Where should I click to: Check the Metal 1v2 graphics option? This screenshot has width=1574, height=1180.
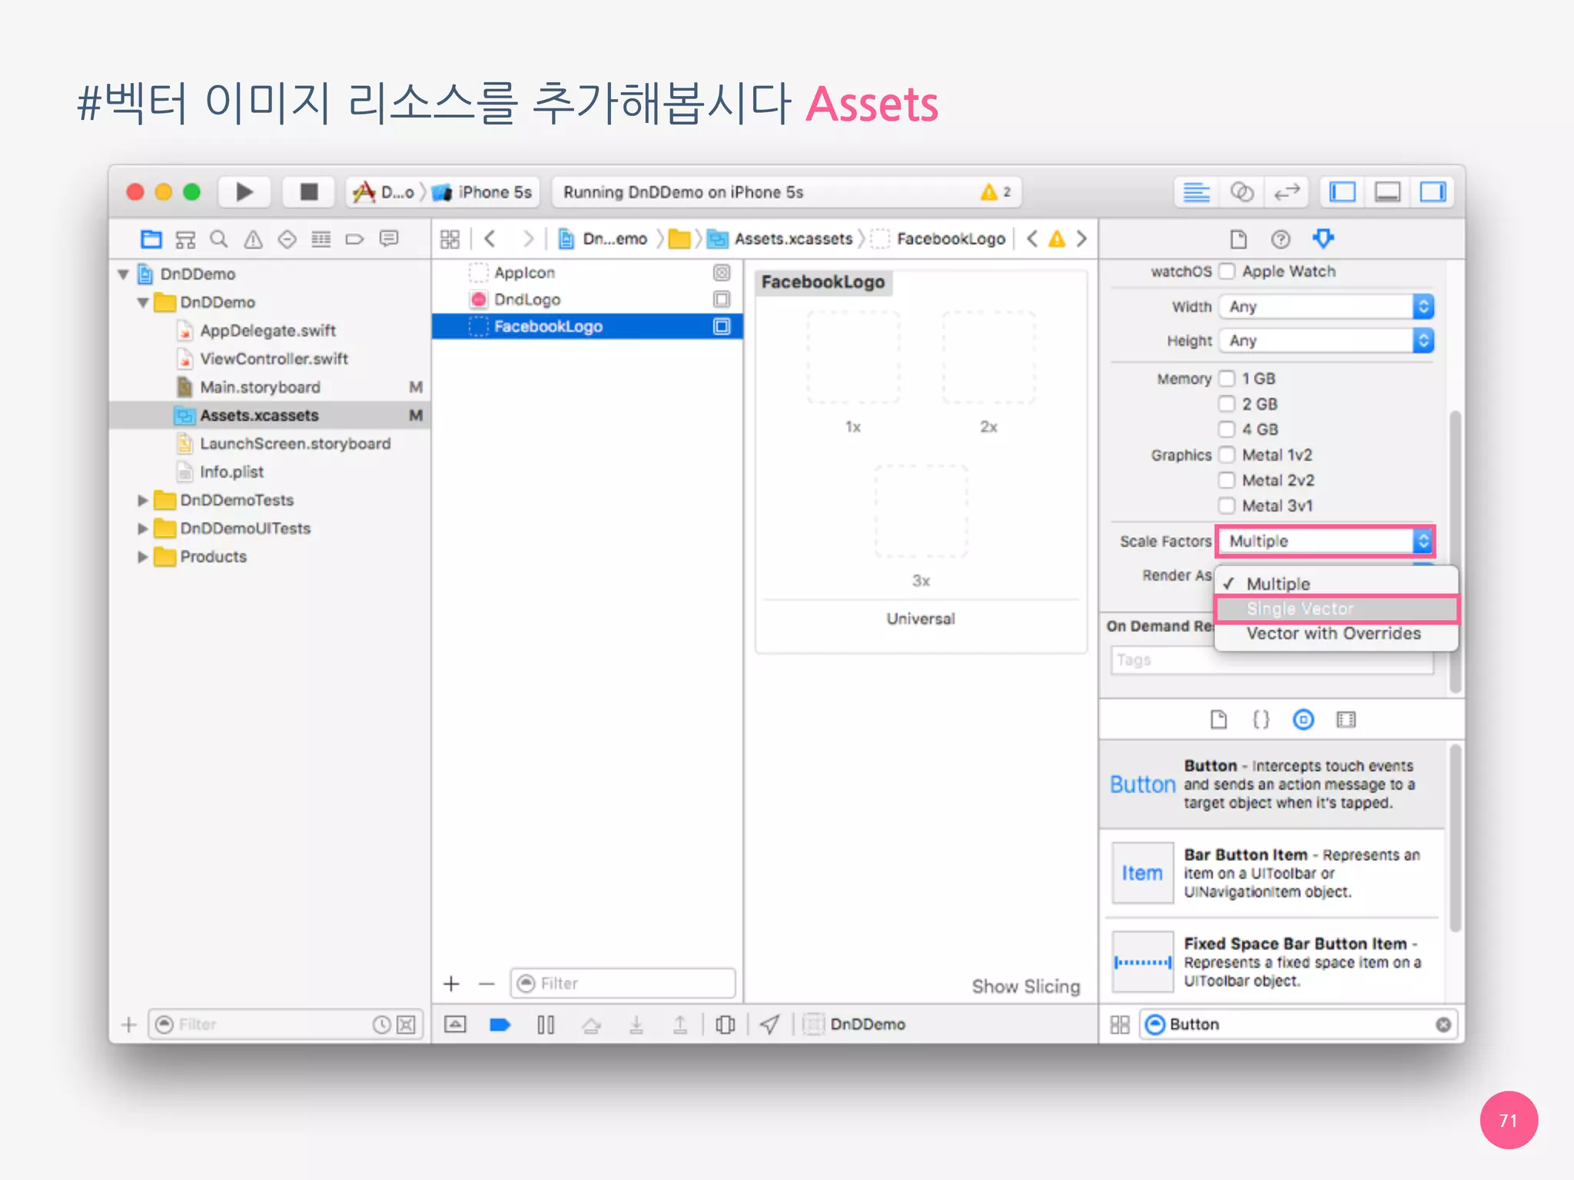tap(1227, 455)
